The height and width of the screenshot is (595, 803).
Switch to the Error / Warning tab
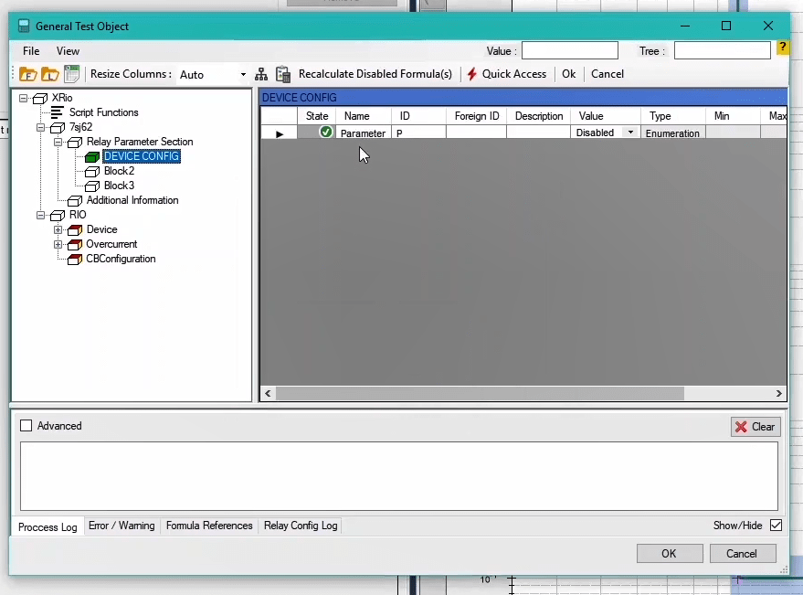121,526
